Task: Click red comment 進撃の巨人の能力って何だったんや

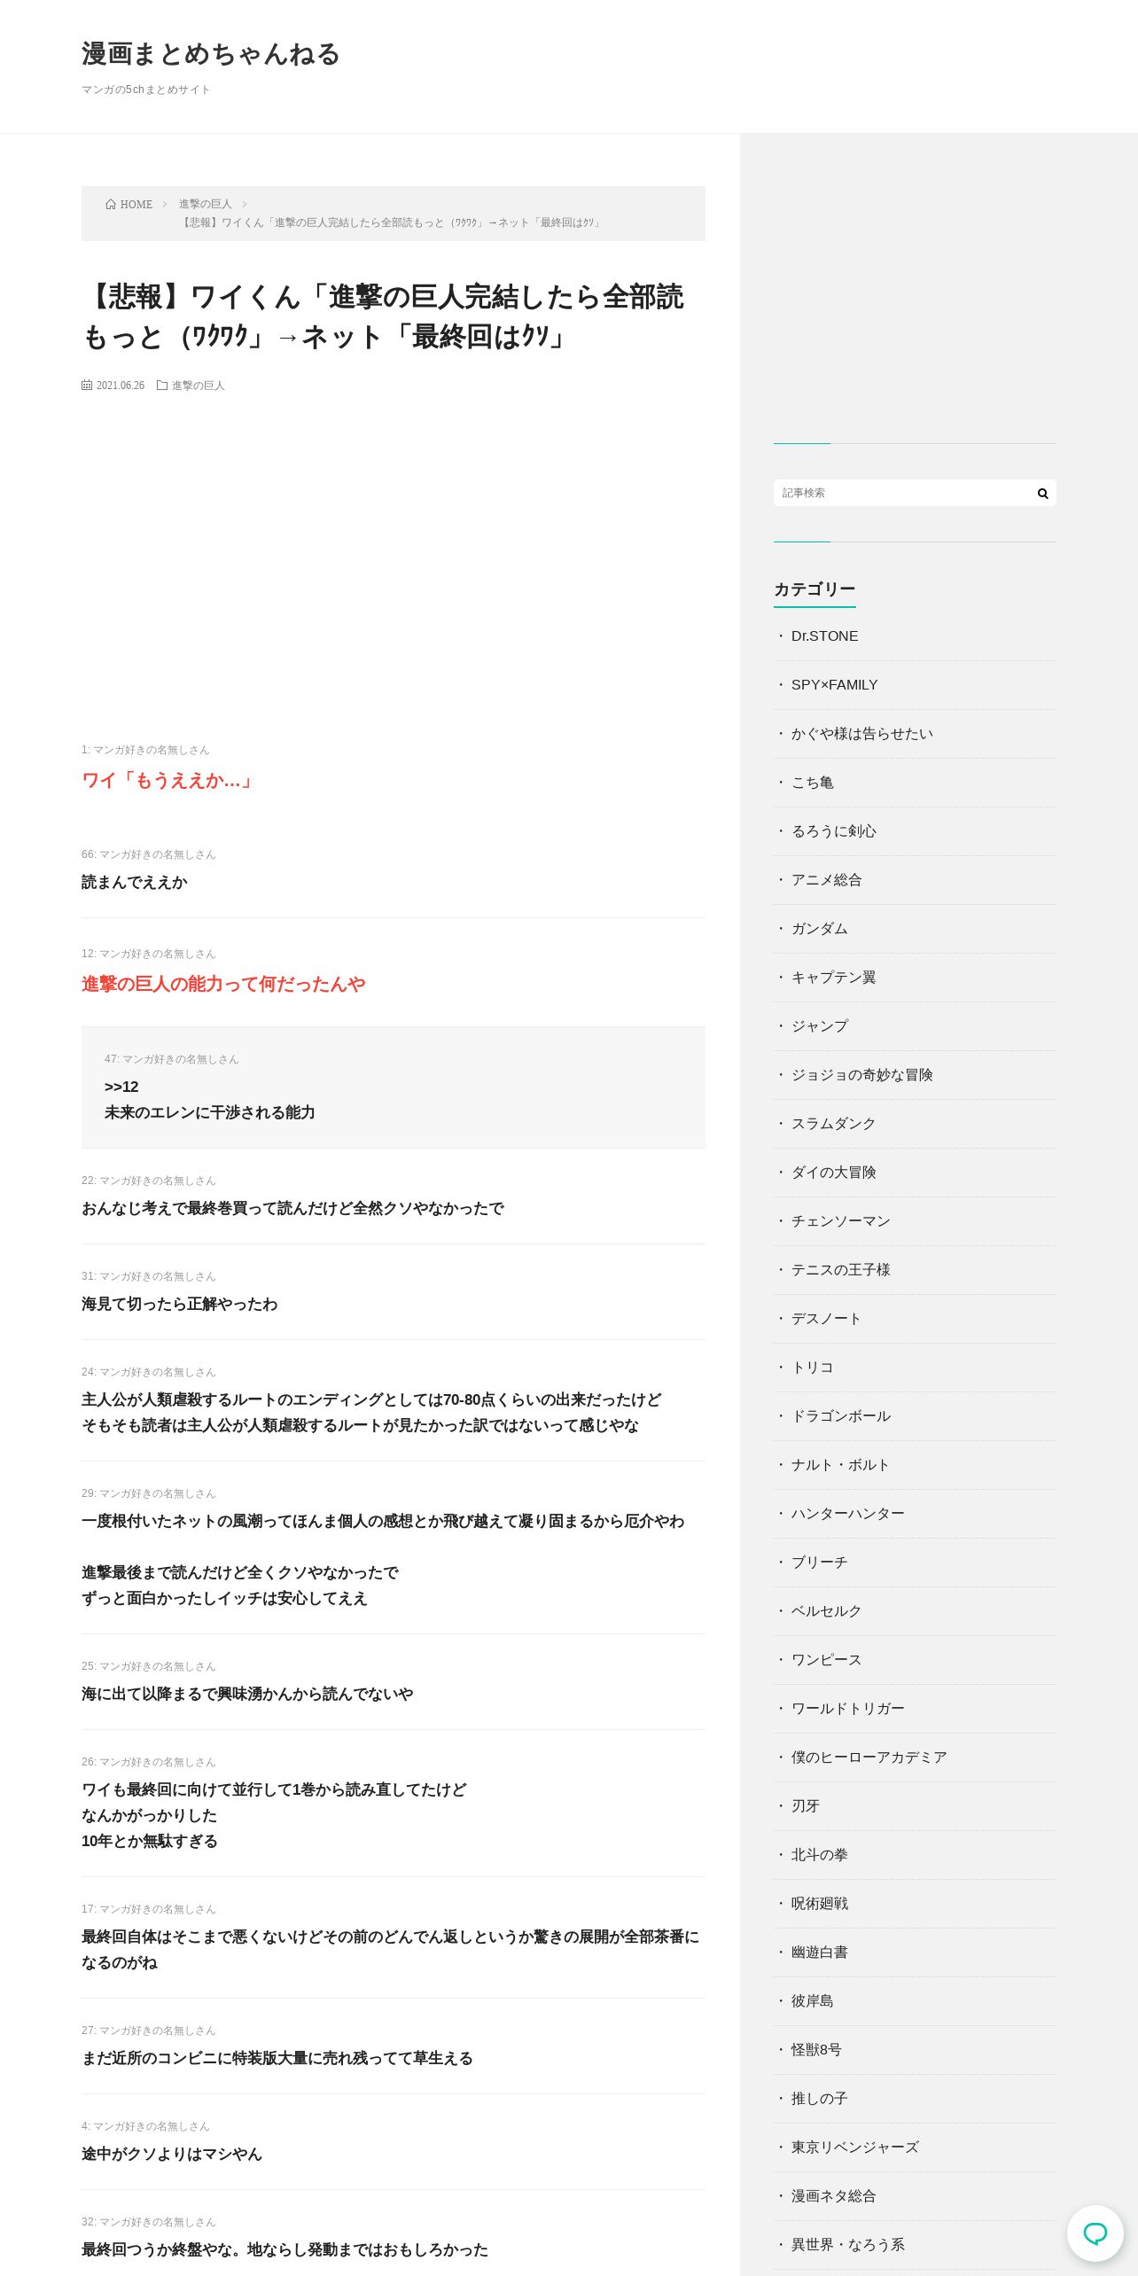Action: click(x=223, y=985)
